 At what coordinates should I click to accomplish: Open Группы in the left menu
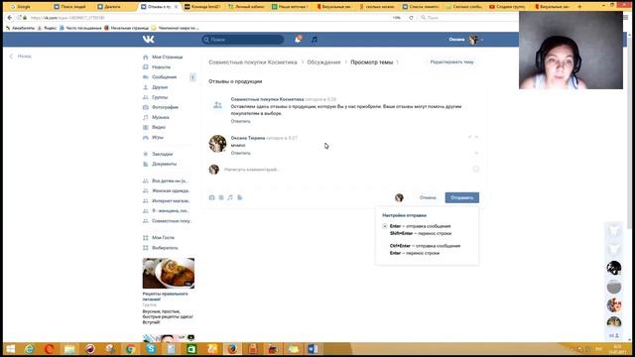click(x=160, y=97)
